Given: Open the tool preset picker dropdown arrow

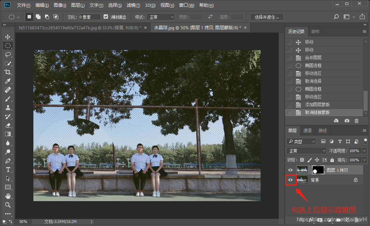Looking at the screenshot, I should pos(18,17).
